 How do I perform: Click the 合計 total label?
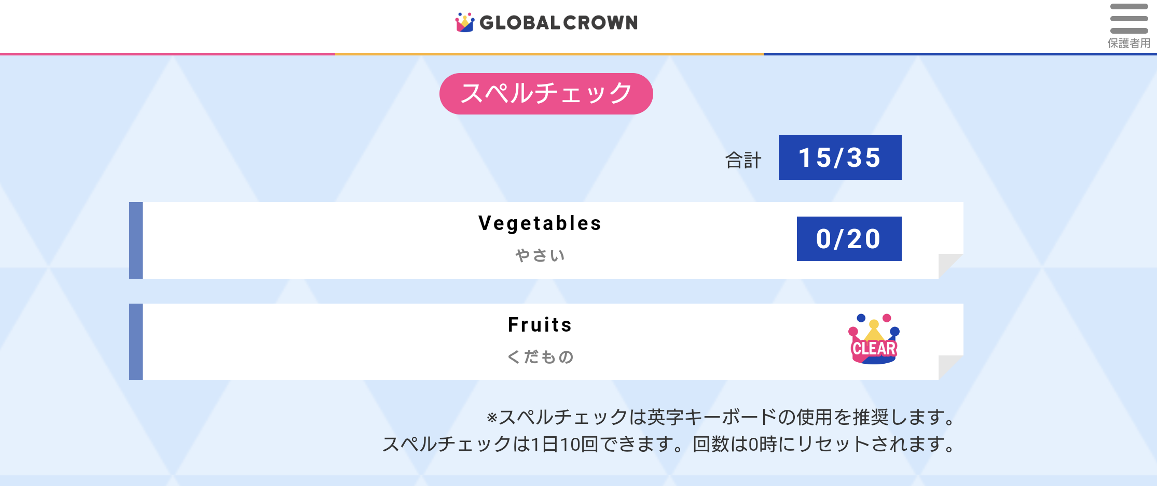743,160
